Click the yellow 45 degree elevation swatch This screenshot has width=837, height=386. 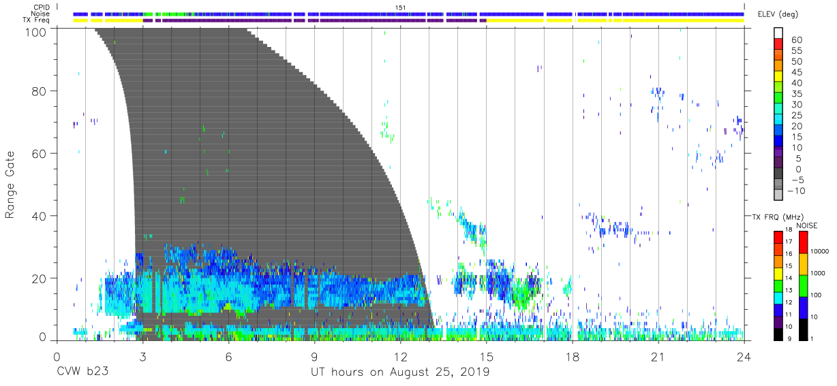click(x=779, y=77)
